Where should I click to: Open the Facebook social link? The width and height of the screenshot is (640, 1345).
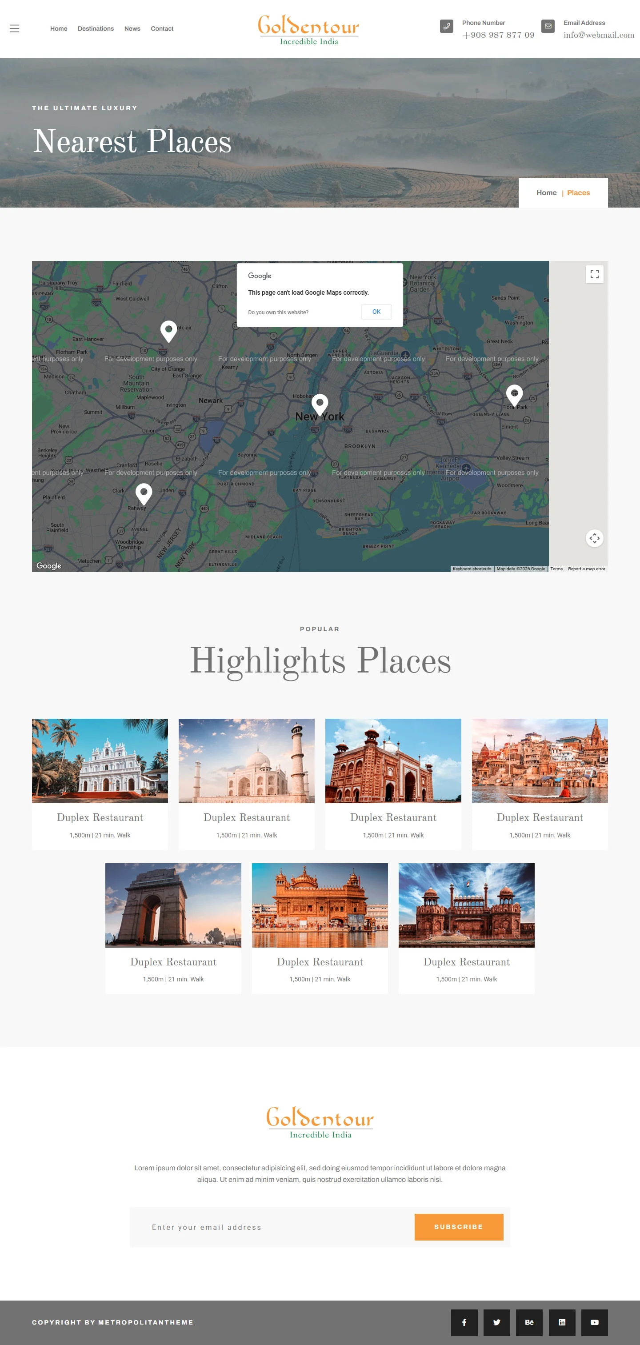pos(464,1322)
